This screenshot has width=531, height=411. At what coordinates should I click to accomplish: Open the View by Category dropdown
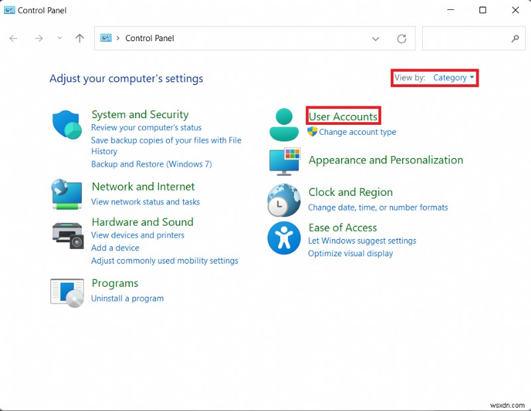pyautogui.click(x=453, y=78)
